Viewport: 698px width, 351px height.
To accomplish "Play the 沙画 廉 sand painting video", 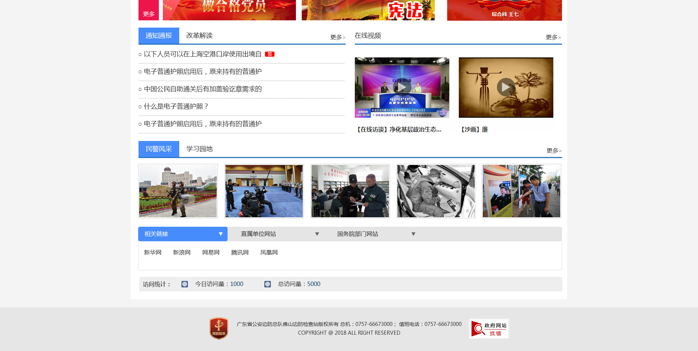I will pyautogui.click(x=506, y=87).
